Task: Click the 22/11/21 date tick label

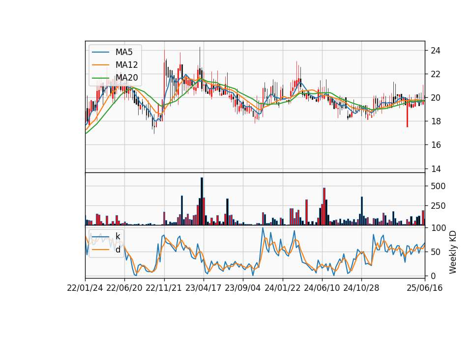Action: pyautogui.click(x=164, y=288)
